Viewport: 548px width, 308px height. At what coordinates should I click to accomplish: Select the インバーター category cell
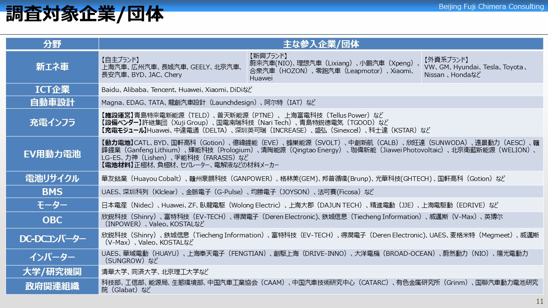click(52, 257)
